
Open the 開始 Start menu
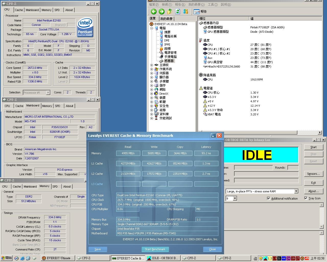pyautogui.click(x=6, y=258)
